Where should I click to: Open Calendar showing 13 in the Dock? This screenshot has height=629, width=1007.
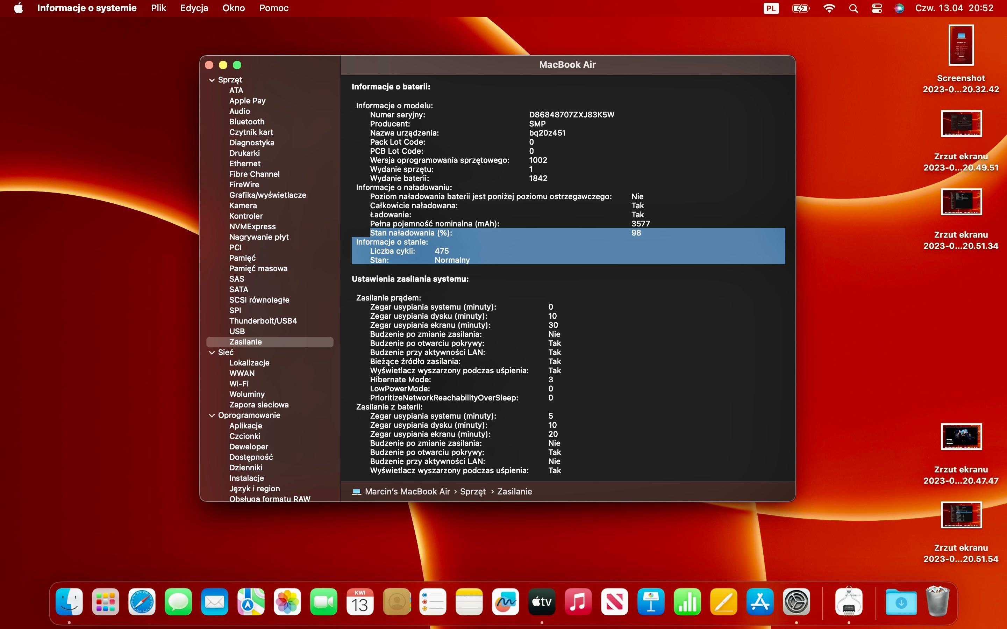360,601
